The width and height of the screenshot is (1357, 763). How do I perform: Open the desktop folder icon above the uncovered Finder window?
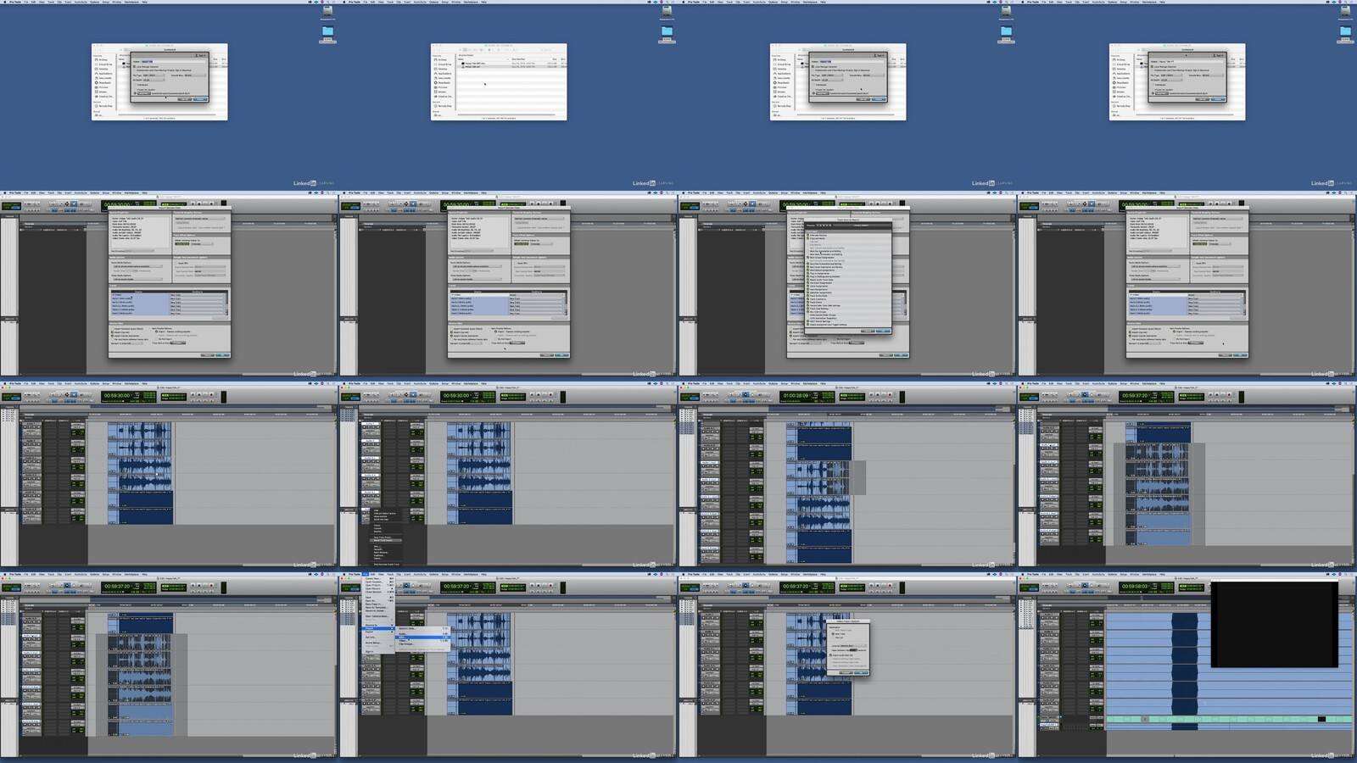(x=667, y=31)
